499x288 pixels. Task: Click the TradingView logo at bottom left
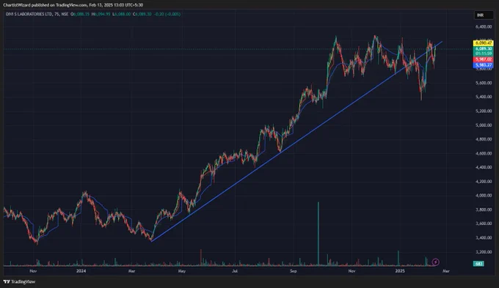[19, 281]
